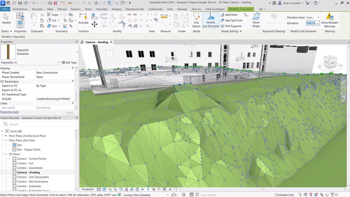Open the Massing & Site ribbon tab
The image size is (350, 197).
[x=134, y=9]
